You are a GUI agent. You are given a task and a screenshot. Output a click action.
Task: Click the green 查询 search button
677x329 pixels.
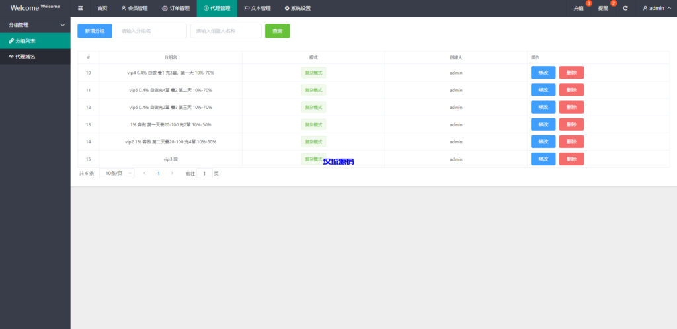[x=277, y=31]
